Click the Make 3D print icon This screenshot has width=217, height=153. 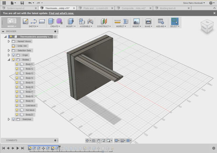pyautogui.click(x=148, y=21)
